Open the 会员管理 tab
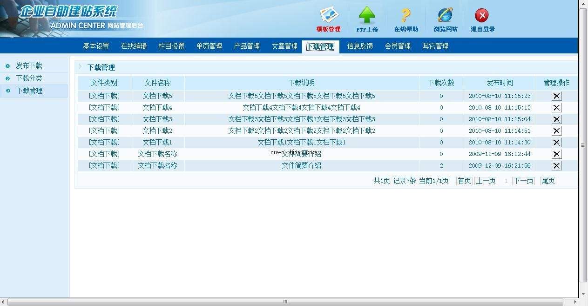 [x=398, y=46]
